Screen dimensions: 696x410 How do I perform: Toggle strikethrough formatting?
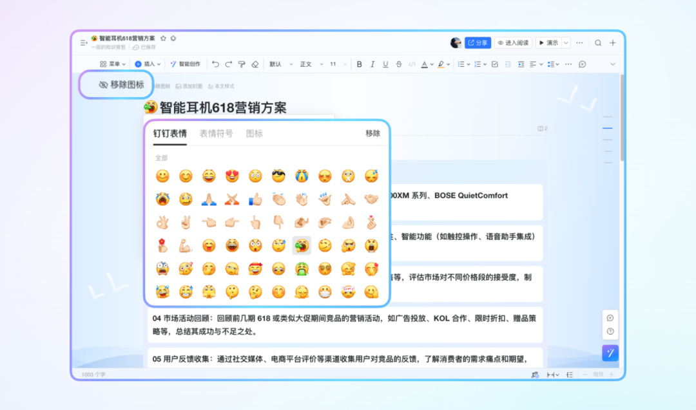[x=398, y=64]
